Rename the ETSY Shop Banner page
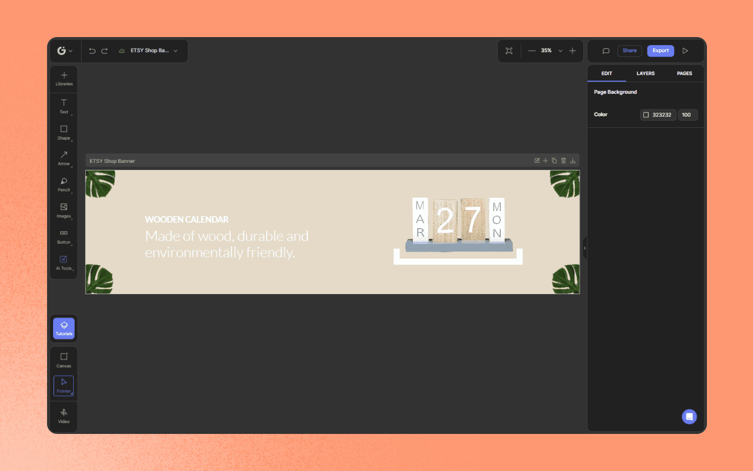This screenshot has width=753, height=471. point(537,161)
